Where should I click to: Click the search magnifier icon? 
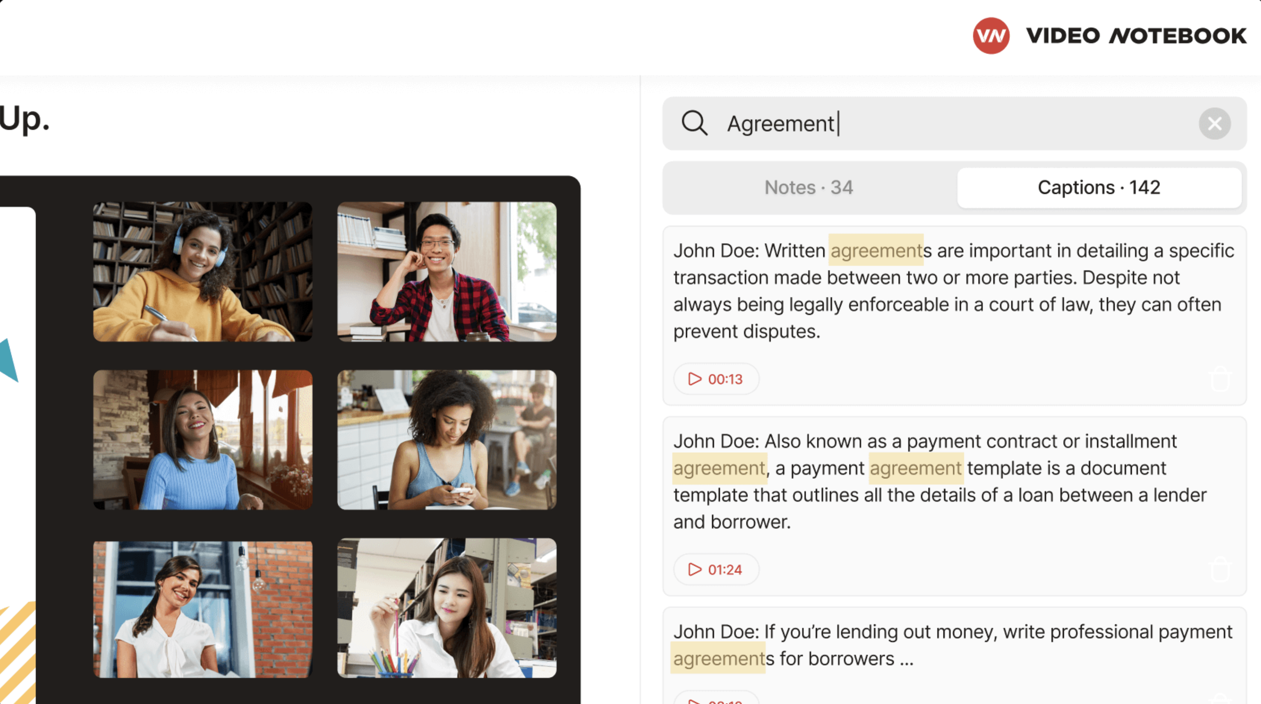tap(694, 123)
